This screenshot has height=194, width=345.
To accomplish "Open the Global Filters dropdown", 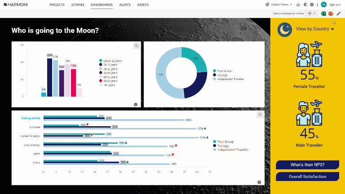I will tap(279, 4).
